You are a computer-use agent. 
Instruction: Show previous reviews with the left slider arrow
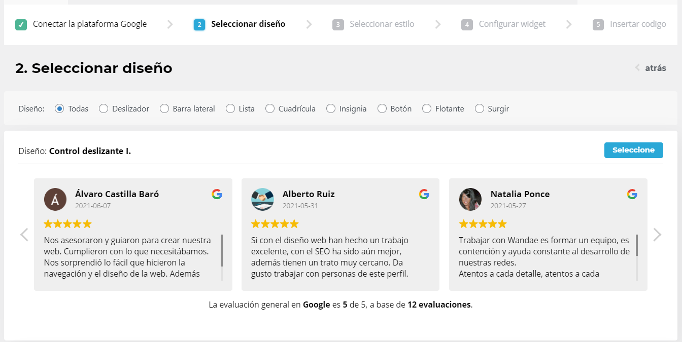pyautogui.click(x=24, y=235)
